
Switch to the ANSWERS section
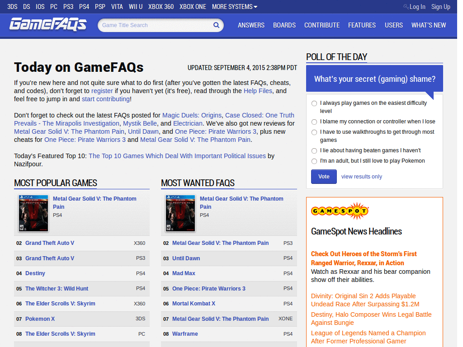pyautogui.click(x=251, y=25)
